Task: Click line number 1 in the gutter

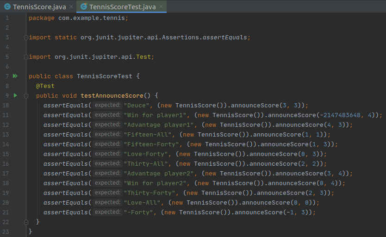Action: pyautogui.click(x=7, y=18)
